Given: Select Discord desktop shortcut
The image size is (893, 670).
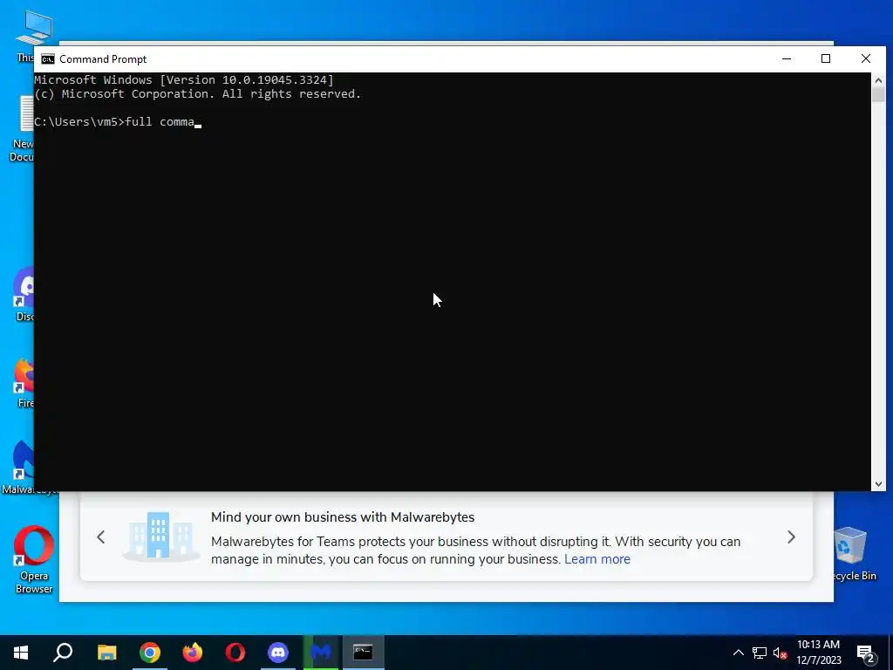Looking at the screenshot, I should [23, 294].
